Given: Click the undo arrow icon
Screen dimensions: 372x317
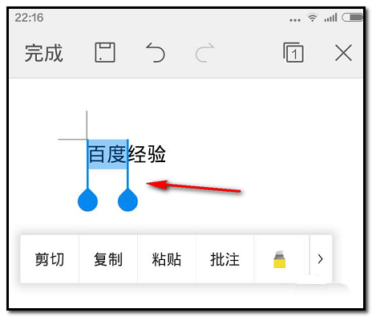Looking at the screenshot, I should pyautogui.click(x=155, y=52).
